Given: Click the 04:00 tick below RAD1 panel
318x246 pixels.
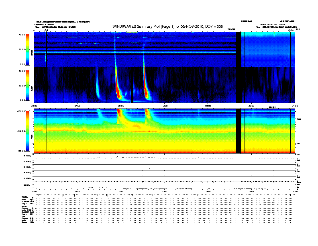Looking at the screenshot, I should tap(77, 106).
